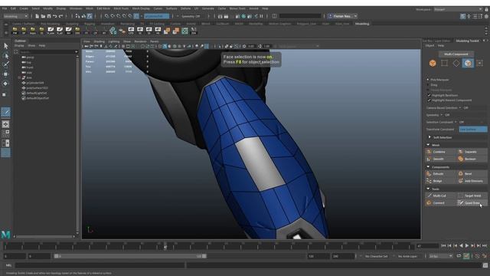The height and width of the screenshot is (276, 490).
Task: Switch to the Modeling Toolkit tab
Action: pos(467,41)
